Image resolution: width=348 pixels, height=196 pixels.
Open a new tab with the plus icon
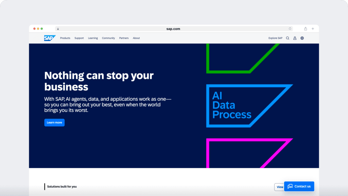point(313,29)
